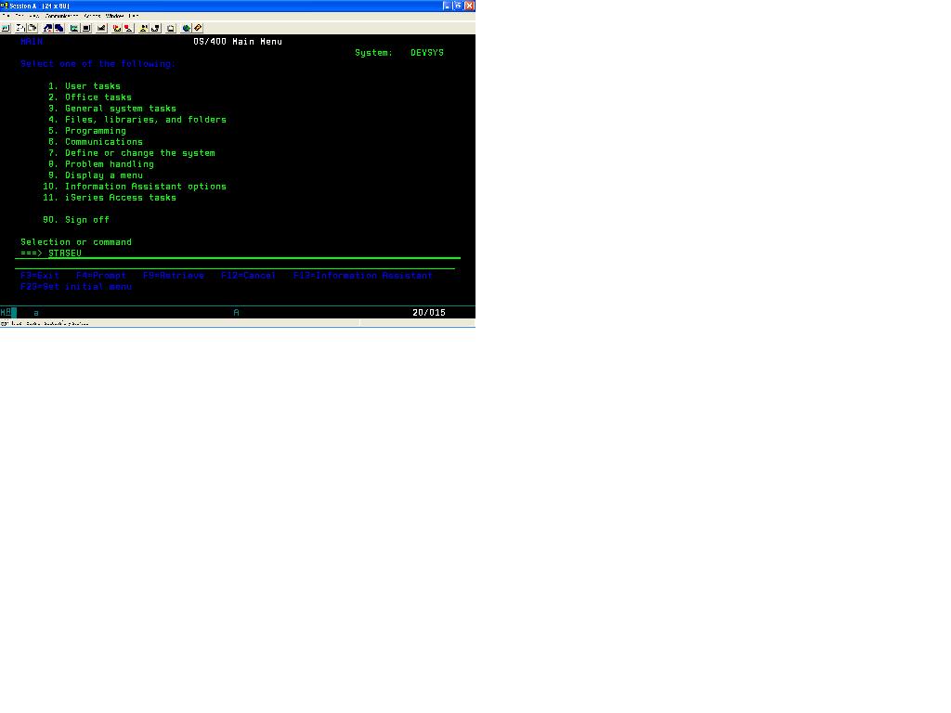Start recording with the Macro Record icon
This screenshot has width=951, height=713.
point(116,28)
